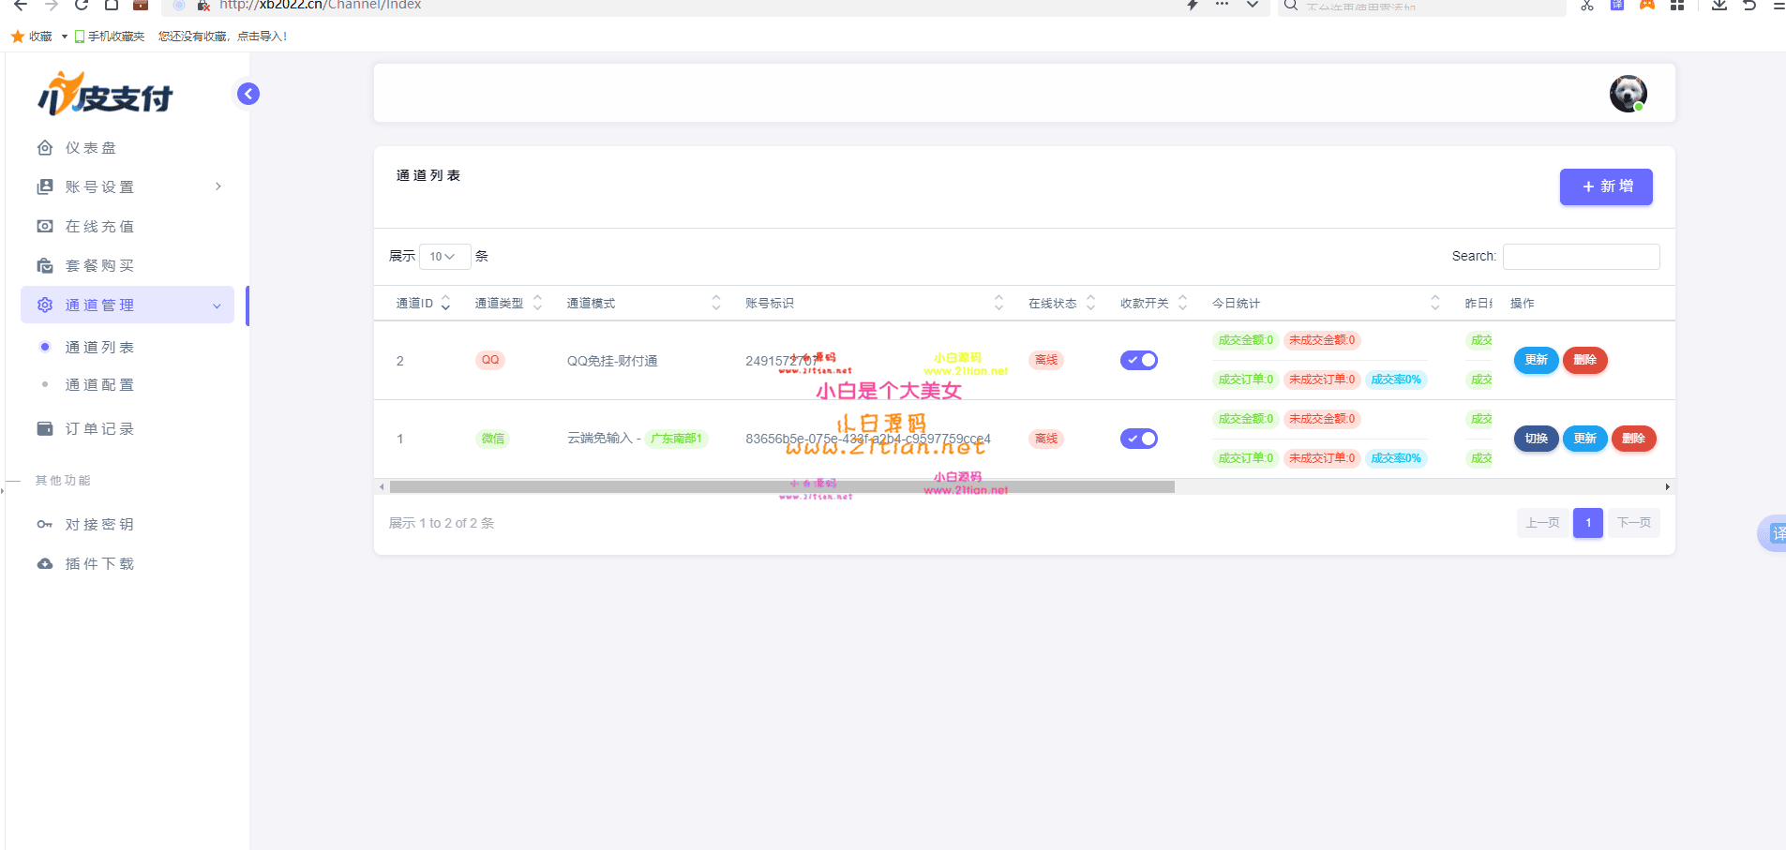The width and height of the screenshot is (1786, 850).
Task: Click the 插件下载 cloud download icon
Action: point(44,563)
